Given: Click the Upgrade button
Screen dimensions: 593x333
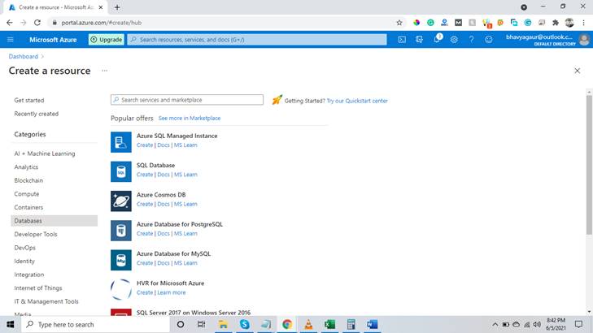Looking at the screenshot, I should coord(107,39).
